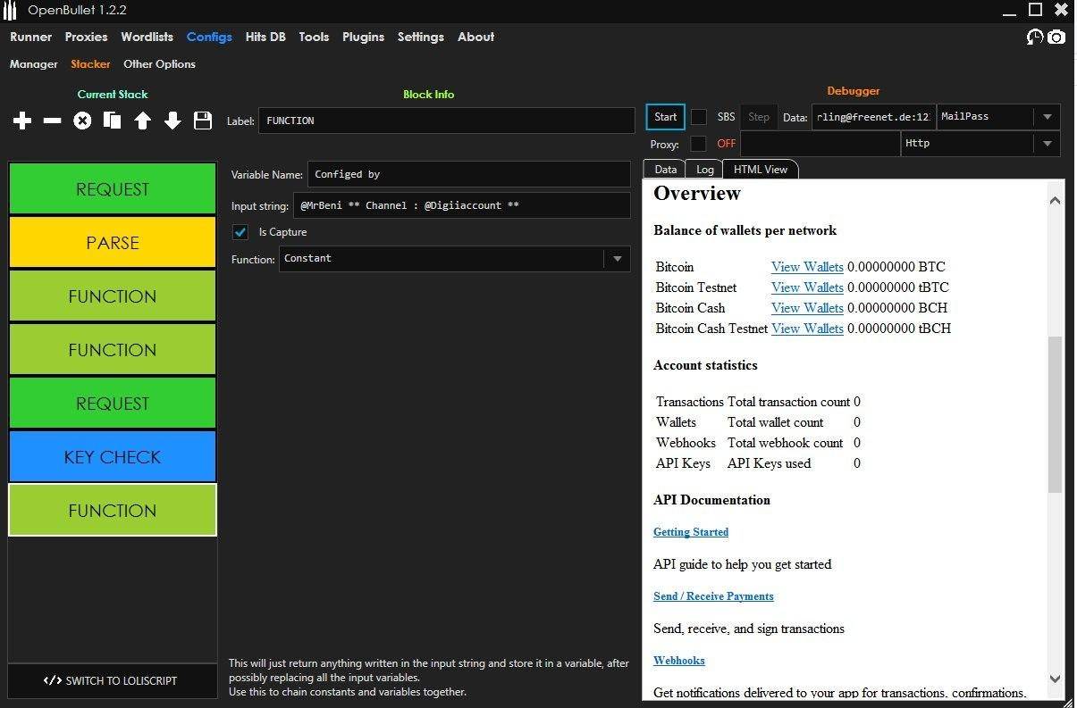The width and height of the screenshot is (1077, 708).
Task: Switch to the Log tab in debugger
Action: click(705, 170)
